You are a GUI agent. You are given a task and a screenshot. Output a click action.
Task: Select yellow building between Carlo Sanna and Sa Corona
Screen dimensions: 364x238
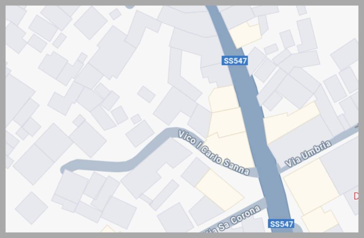tap(220, 190)
